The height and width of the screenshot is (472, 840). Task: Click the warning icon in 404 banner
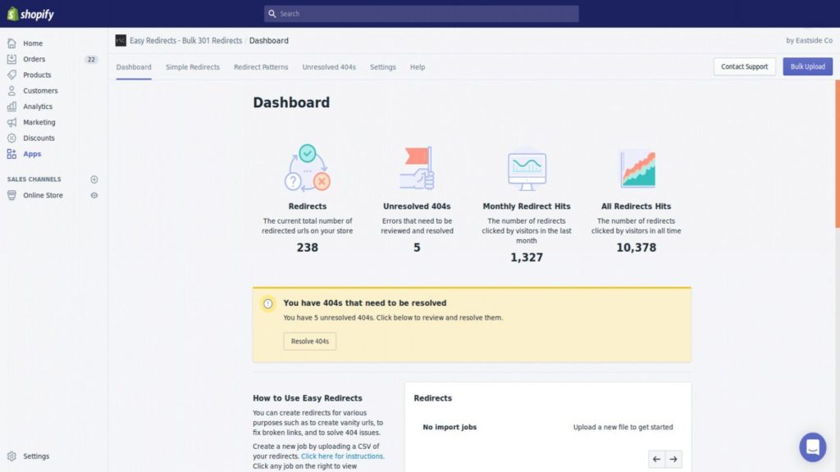point(268,304)
